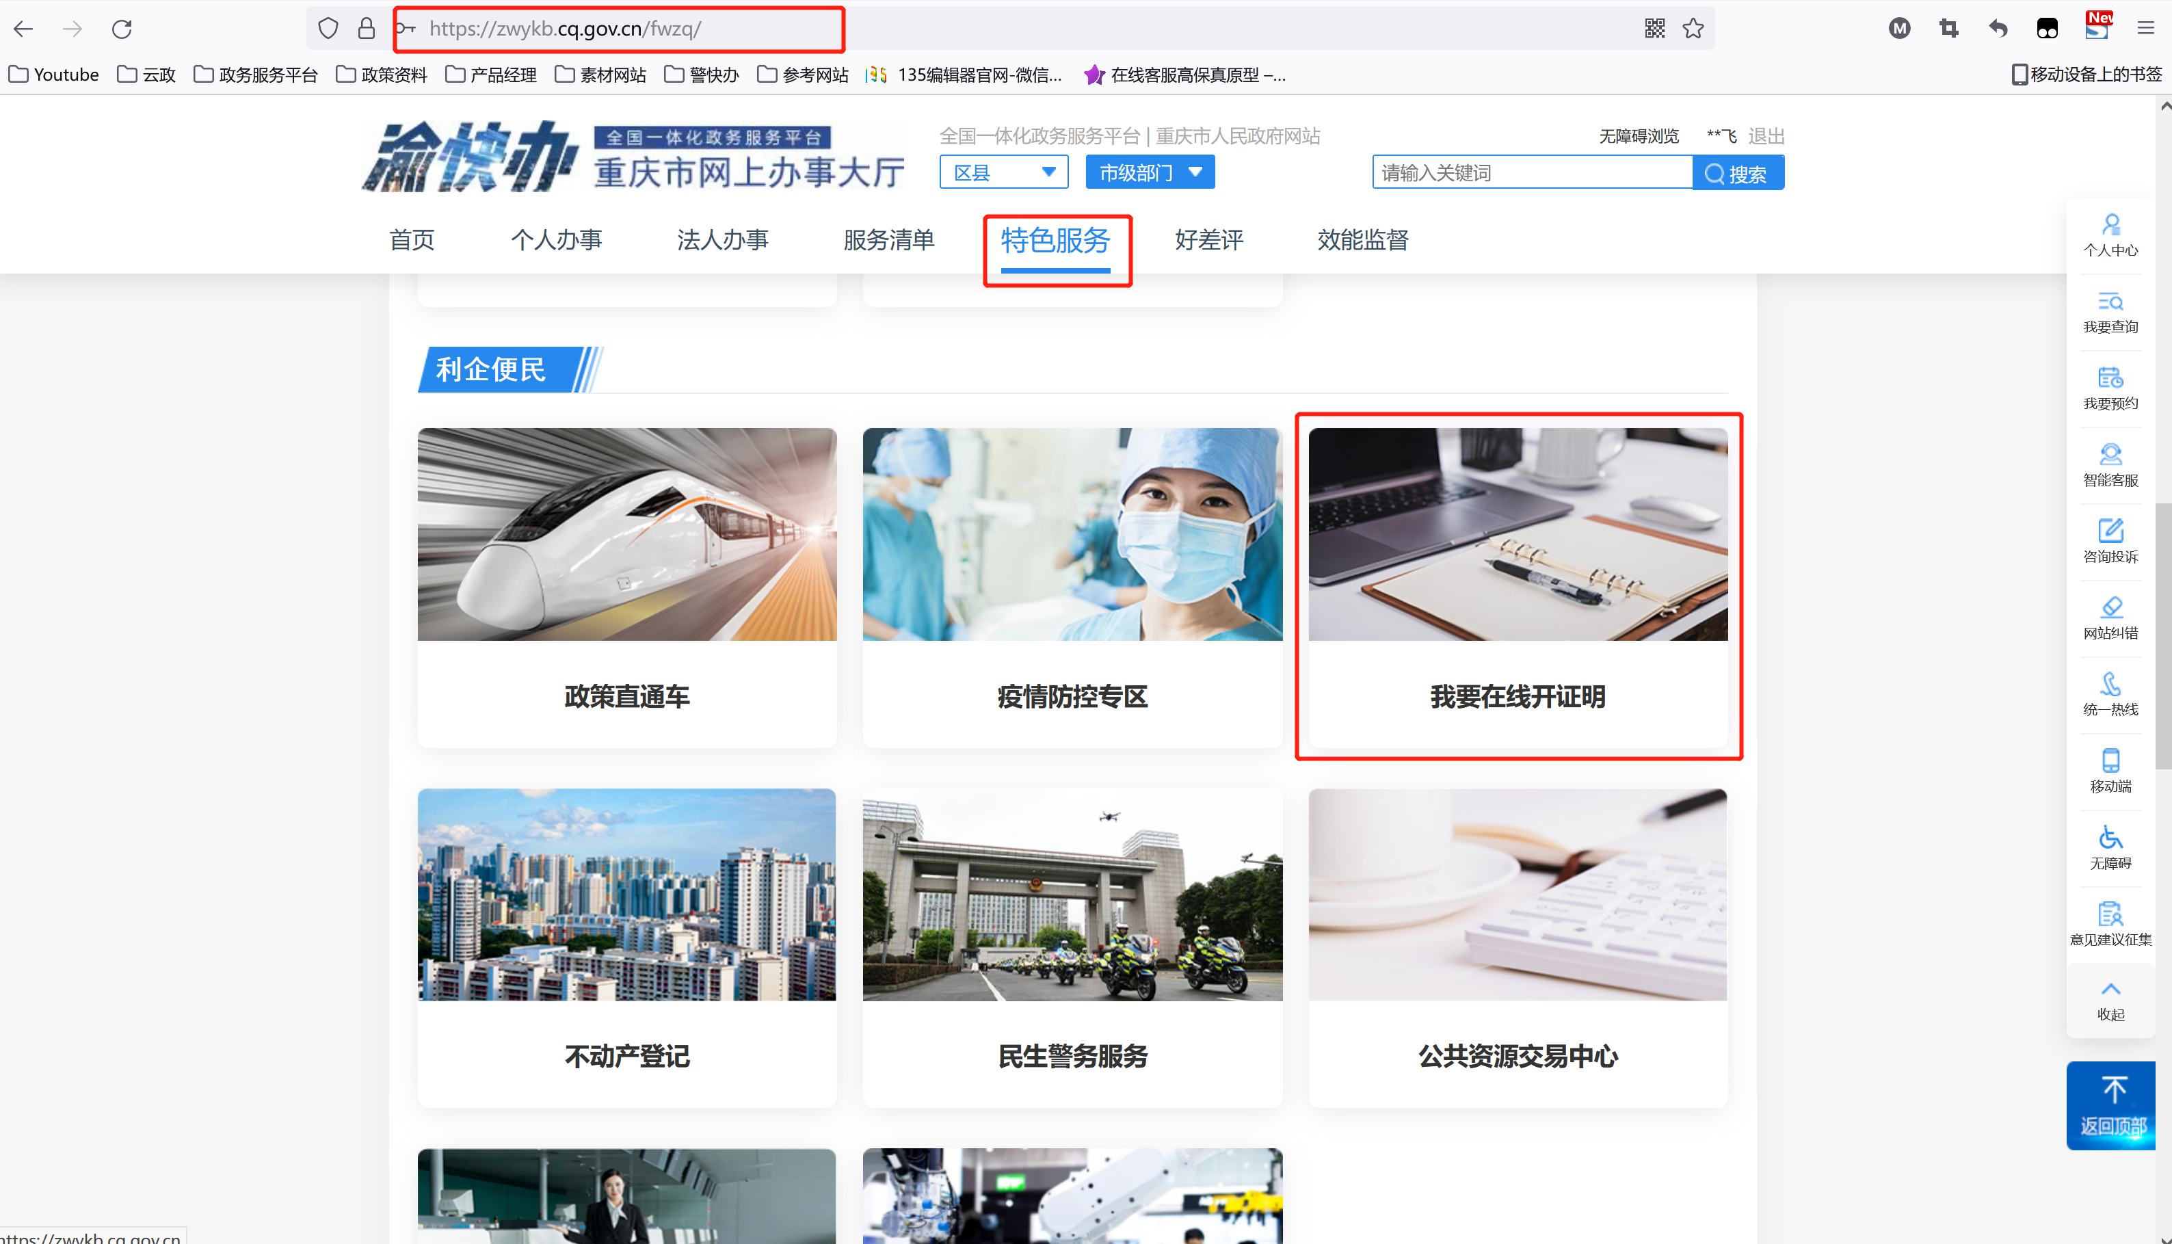Focus the 请输入关键词 search field
Viewport: 2172px width, 1244px height.
[x=1531, y=174]
